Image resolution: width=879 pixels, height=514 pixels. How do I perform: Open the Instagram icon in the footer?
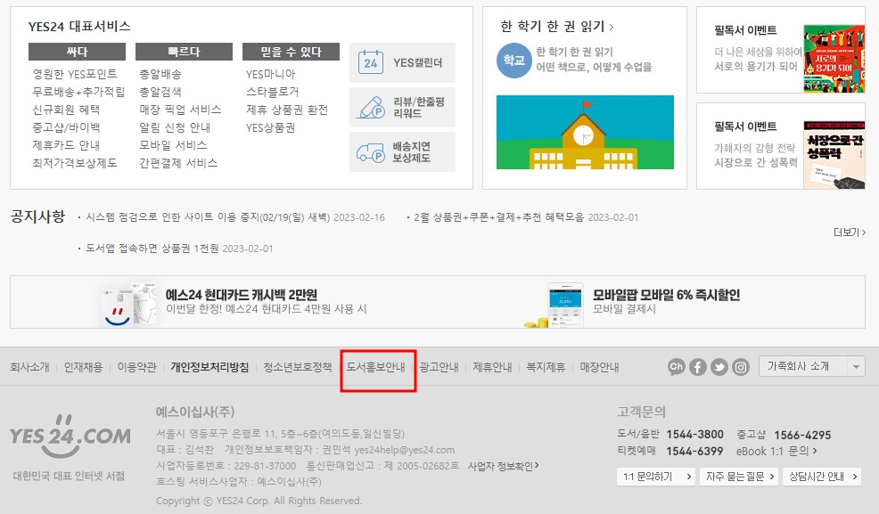(x=741, y=366)
